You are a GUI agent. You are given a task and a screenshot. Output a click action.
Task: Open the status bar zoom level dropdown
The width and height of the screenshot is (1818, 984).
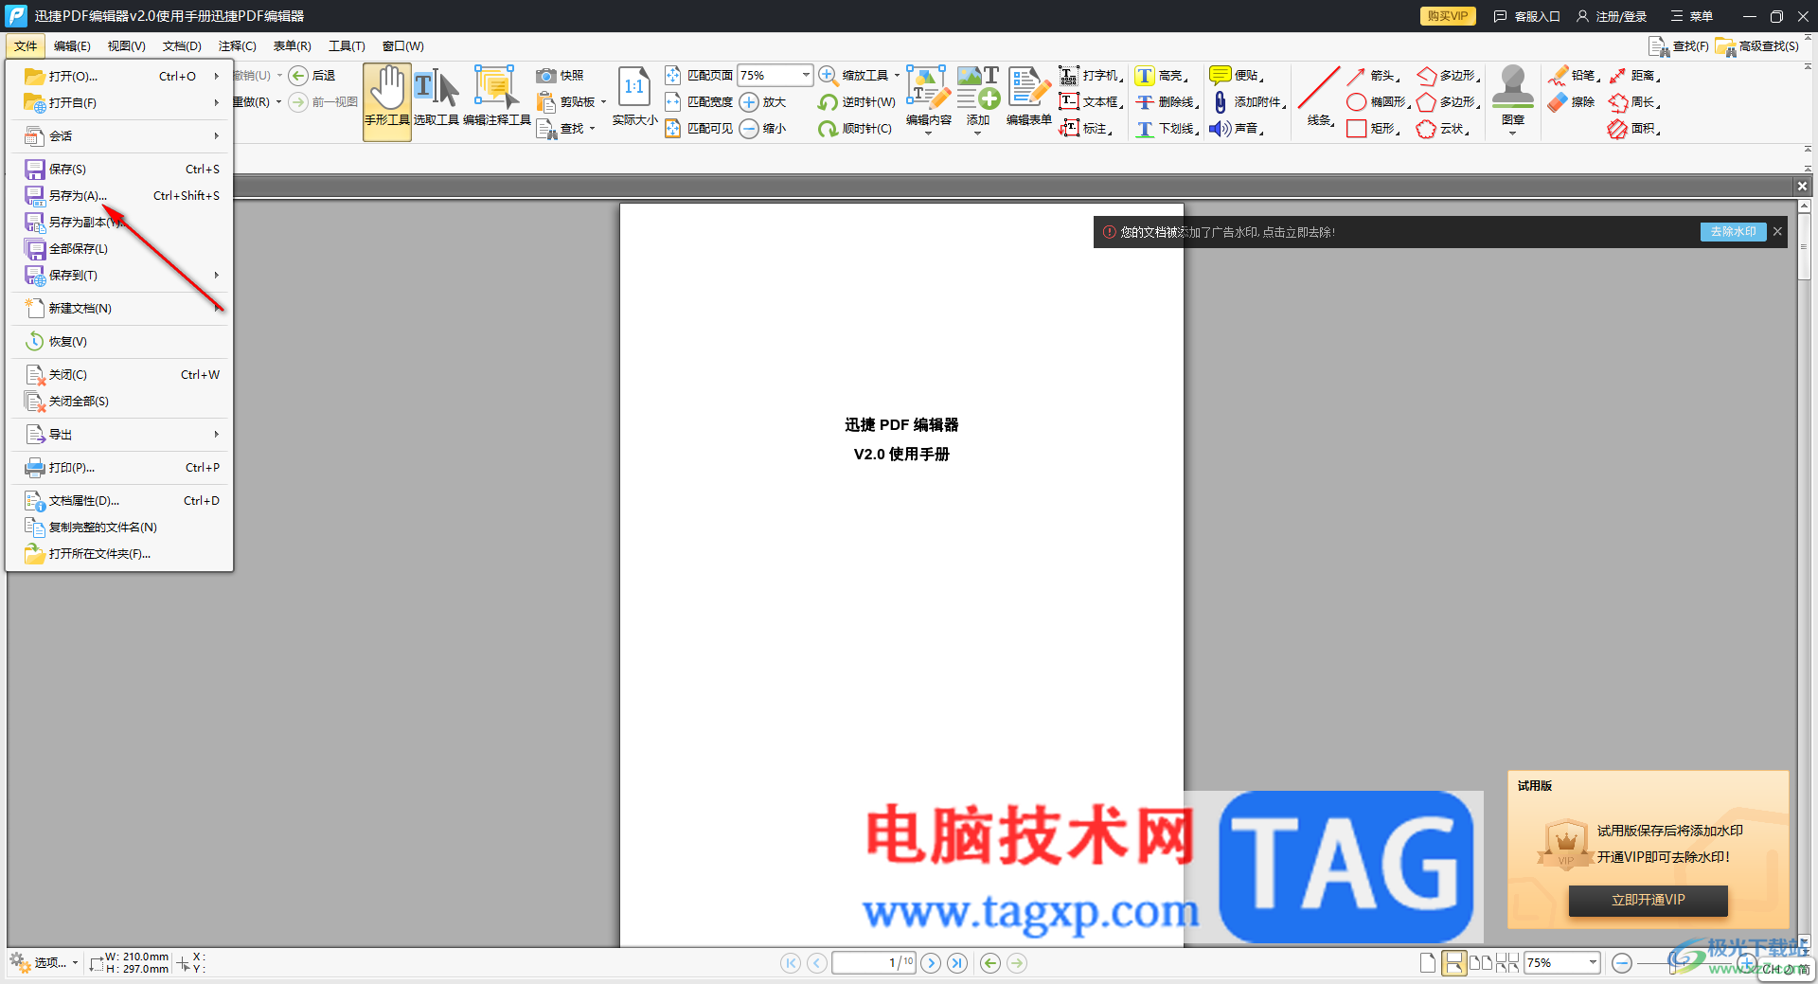(1593, 963)
